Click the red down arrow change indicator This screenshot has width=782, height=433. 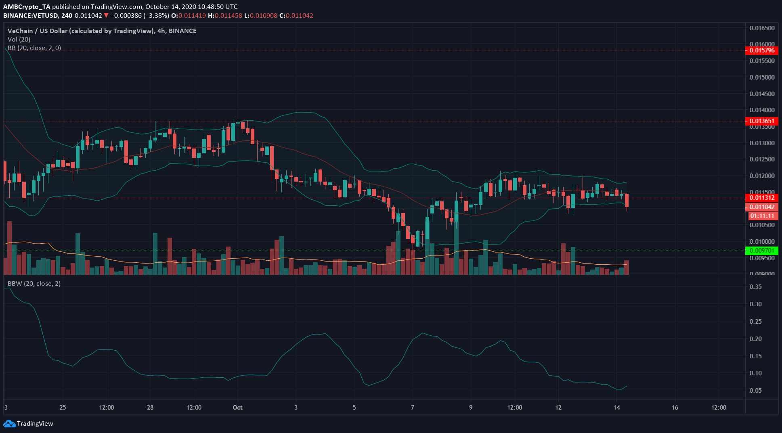(x=106, y=16)
